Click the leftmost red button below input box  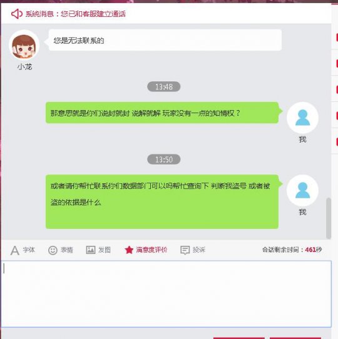239,338
